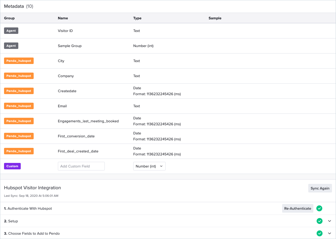Click the Pendo_hubspot tag beside Createdate
The width and height of the screenshot is (336, 239).
click(19, 91)
